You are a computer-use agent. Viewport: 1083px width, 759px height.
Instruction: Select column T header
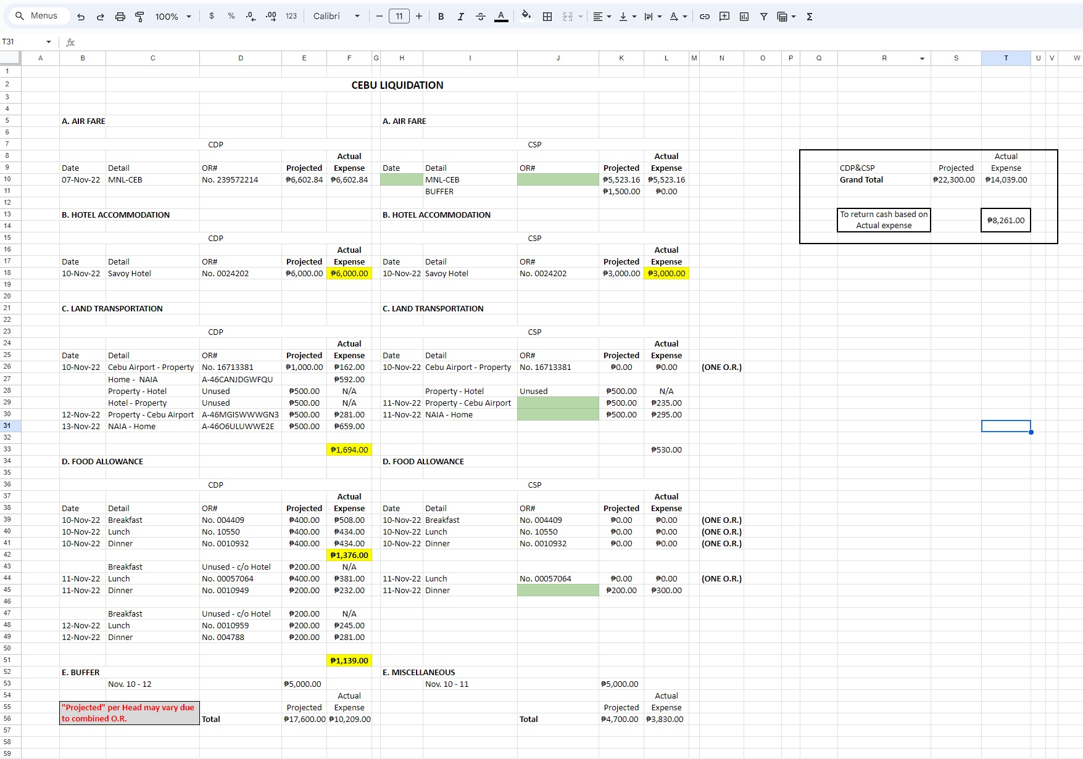tap(1006, 58)
